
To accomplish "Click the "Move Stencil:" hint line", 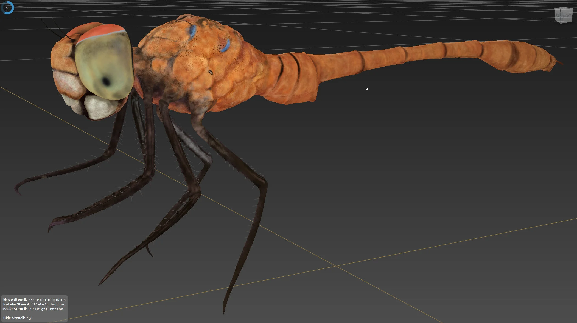I will pos(34,299).
